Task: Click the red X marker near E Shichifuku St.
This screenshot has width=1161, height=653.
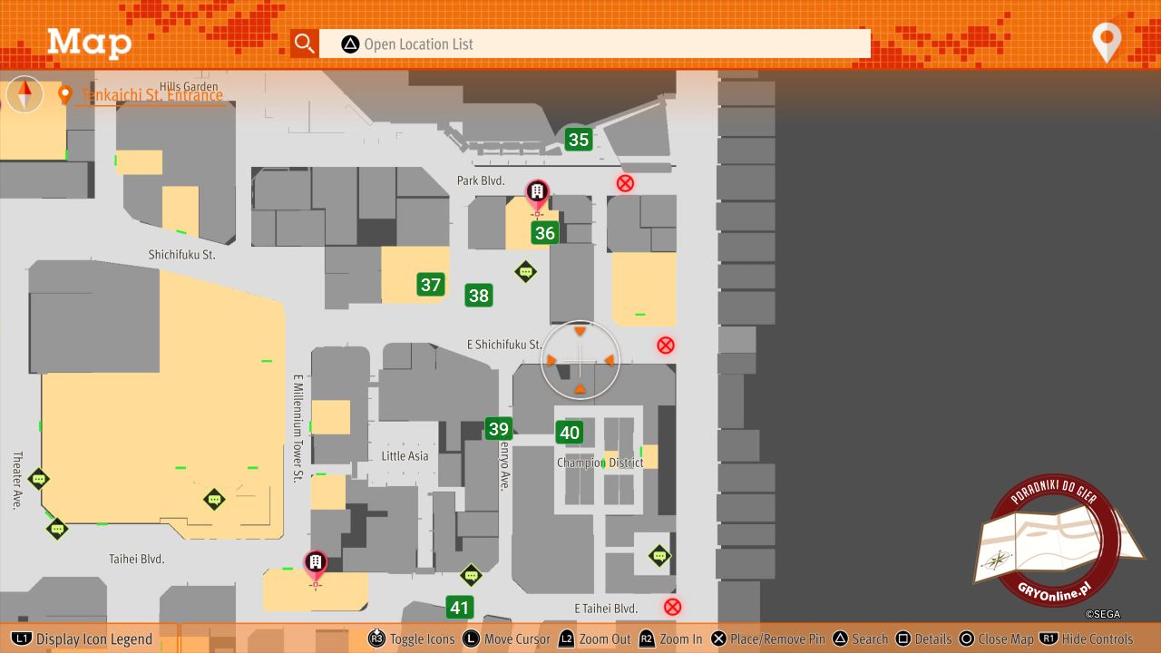Action: [x=666, y=345]
